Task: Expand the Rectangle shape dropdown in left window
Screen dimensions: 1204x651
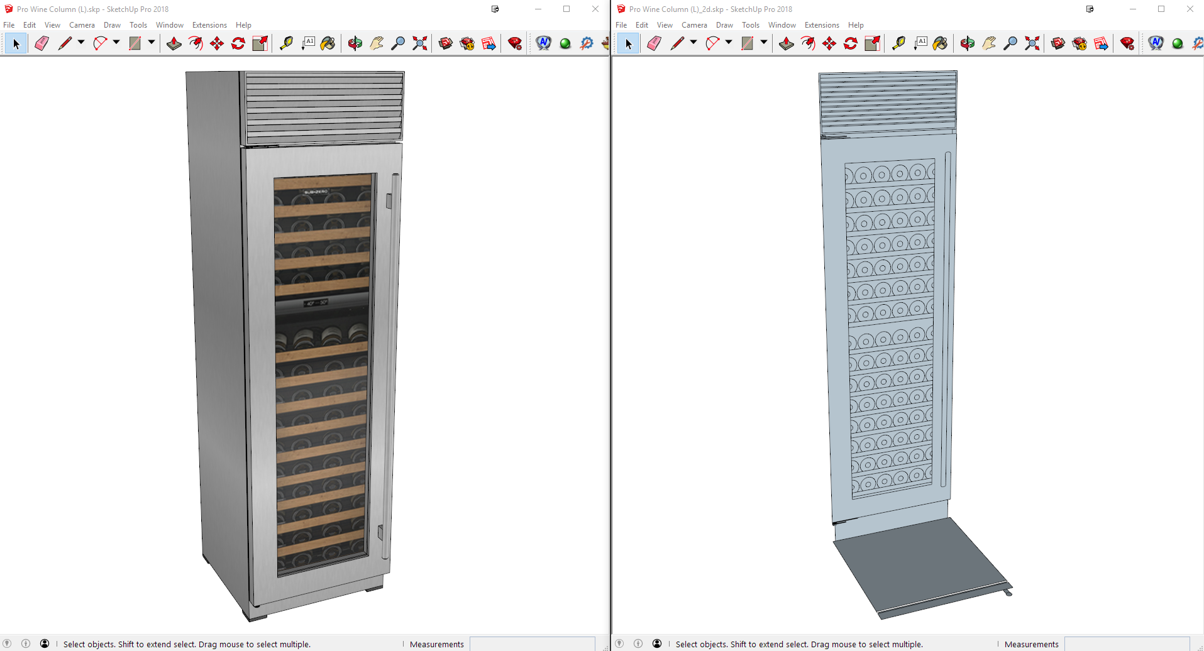Action: pyautogui.click(x=152, y=43)
